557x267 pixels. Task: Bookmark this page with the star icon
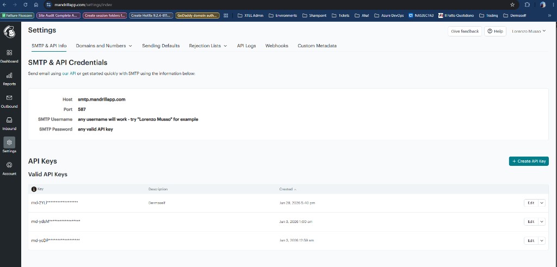click(x=512, y=4)
